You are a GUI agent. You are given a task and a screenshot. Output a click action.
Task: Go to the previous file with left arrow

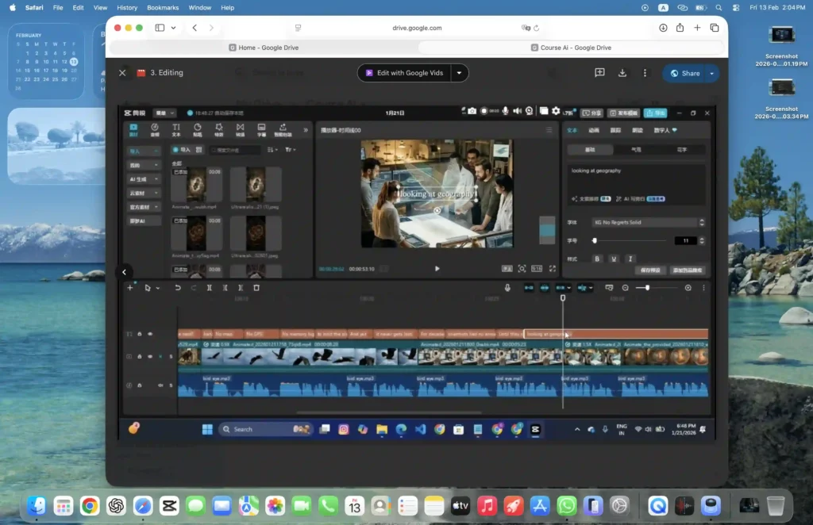(x=125, y=272)
